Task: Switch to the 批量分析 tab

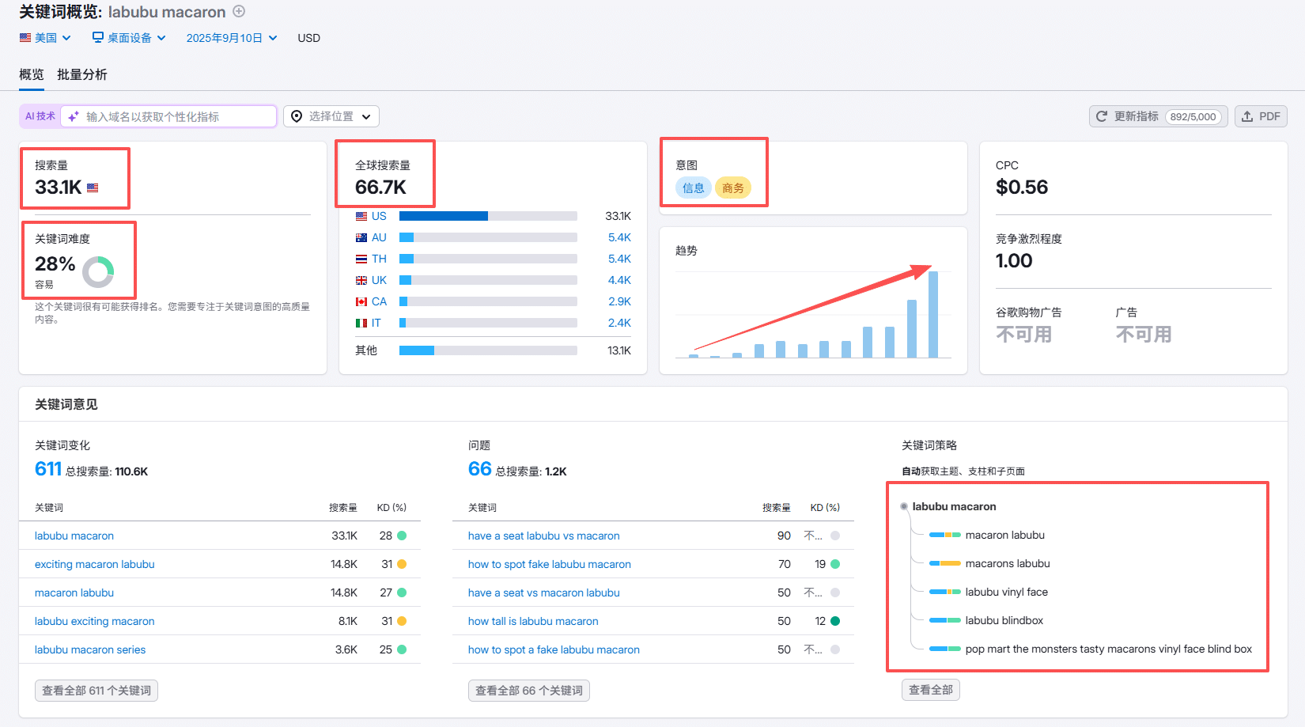Action: [82, 74]
